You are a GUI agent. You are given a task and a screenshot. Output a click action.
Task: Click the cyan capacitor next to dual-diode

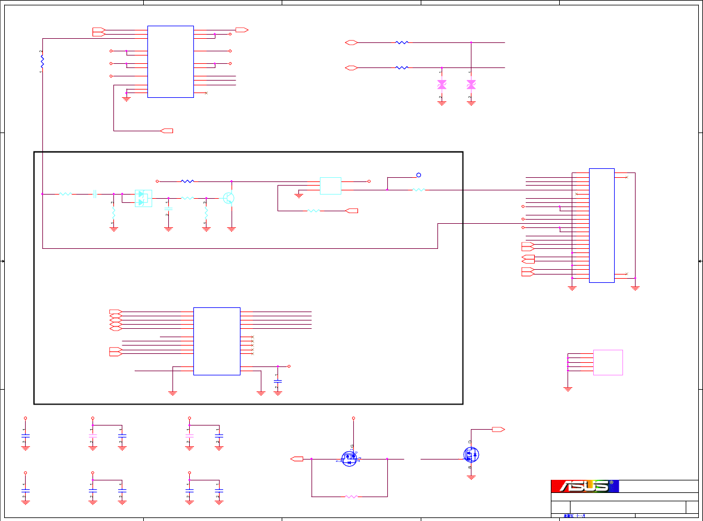pos(168,209)
